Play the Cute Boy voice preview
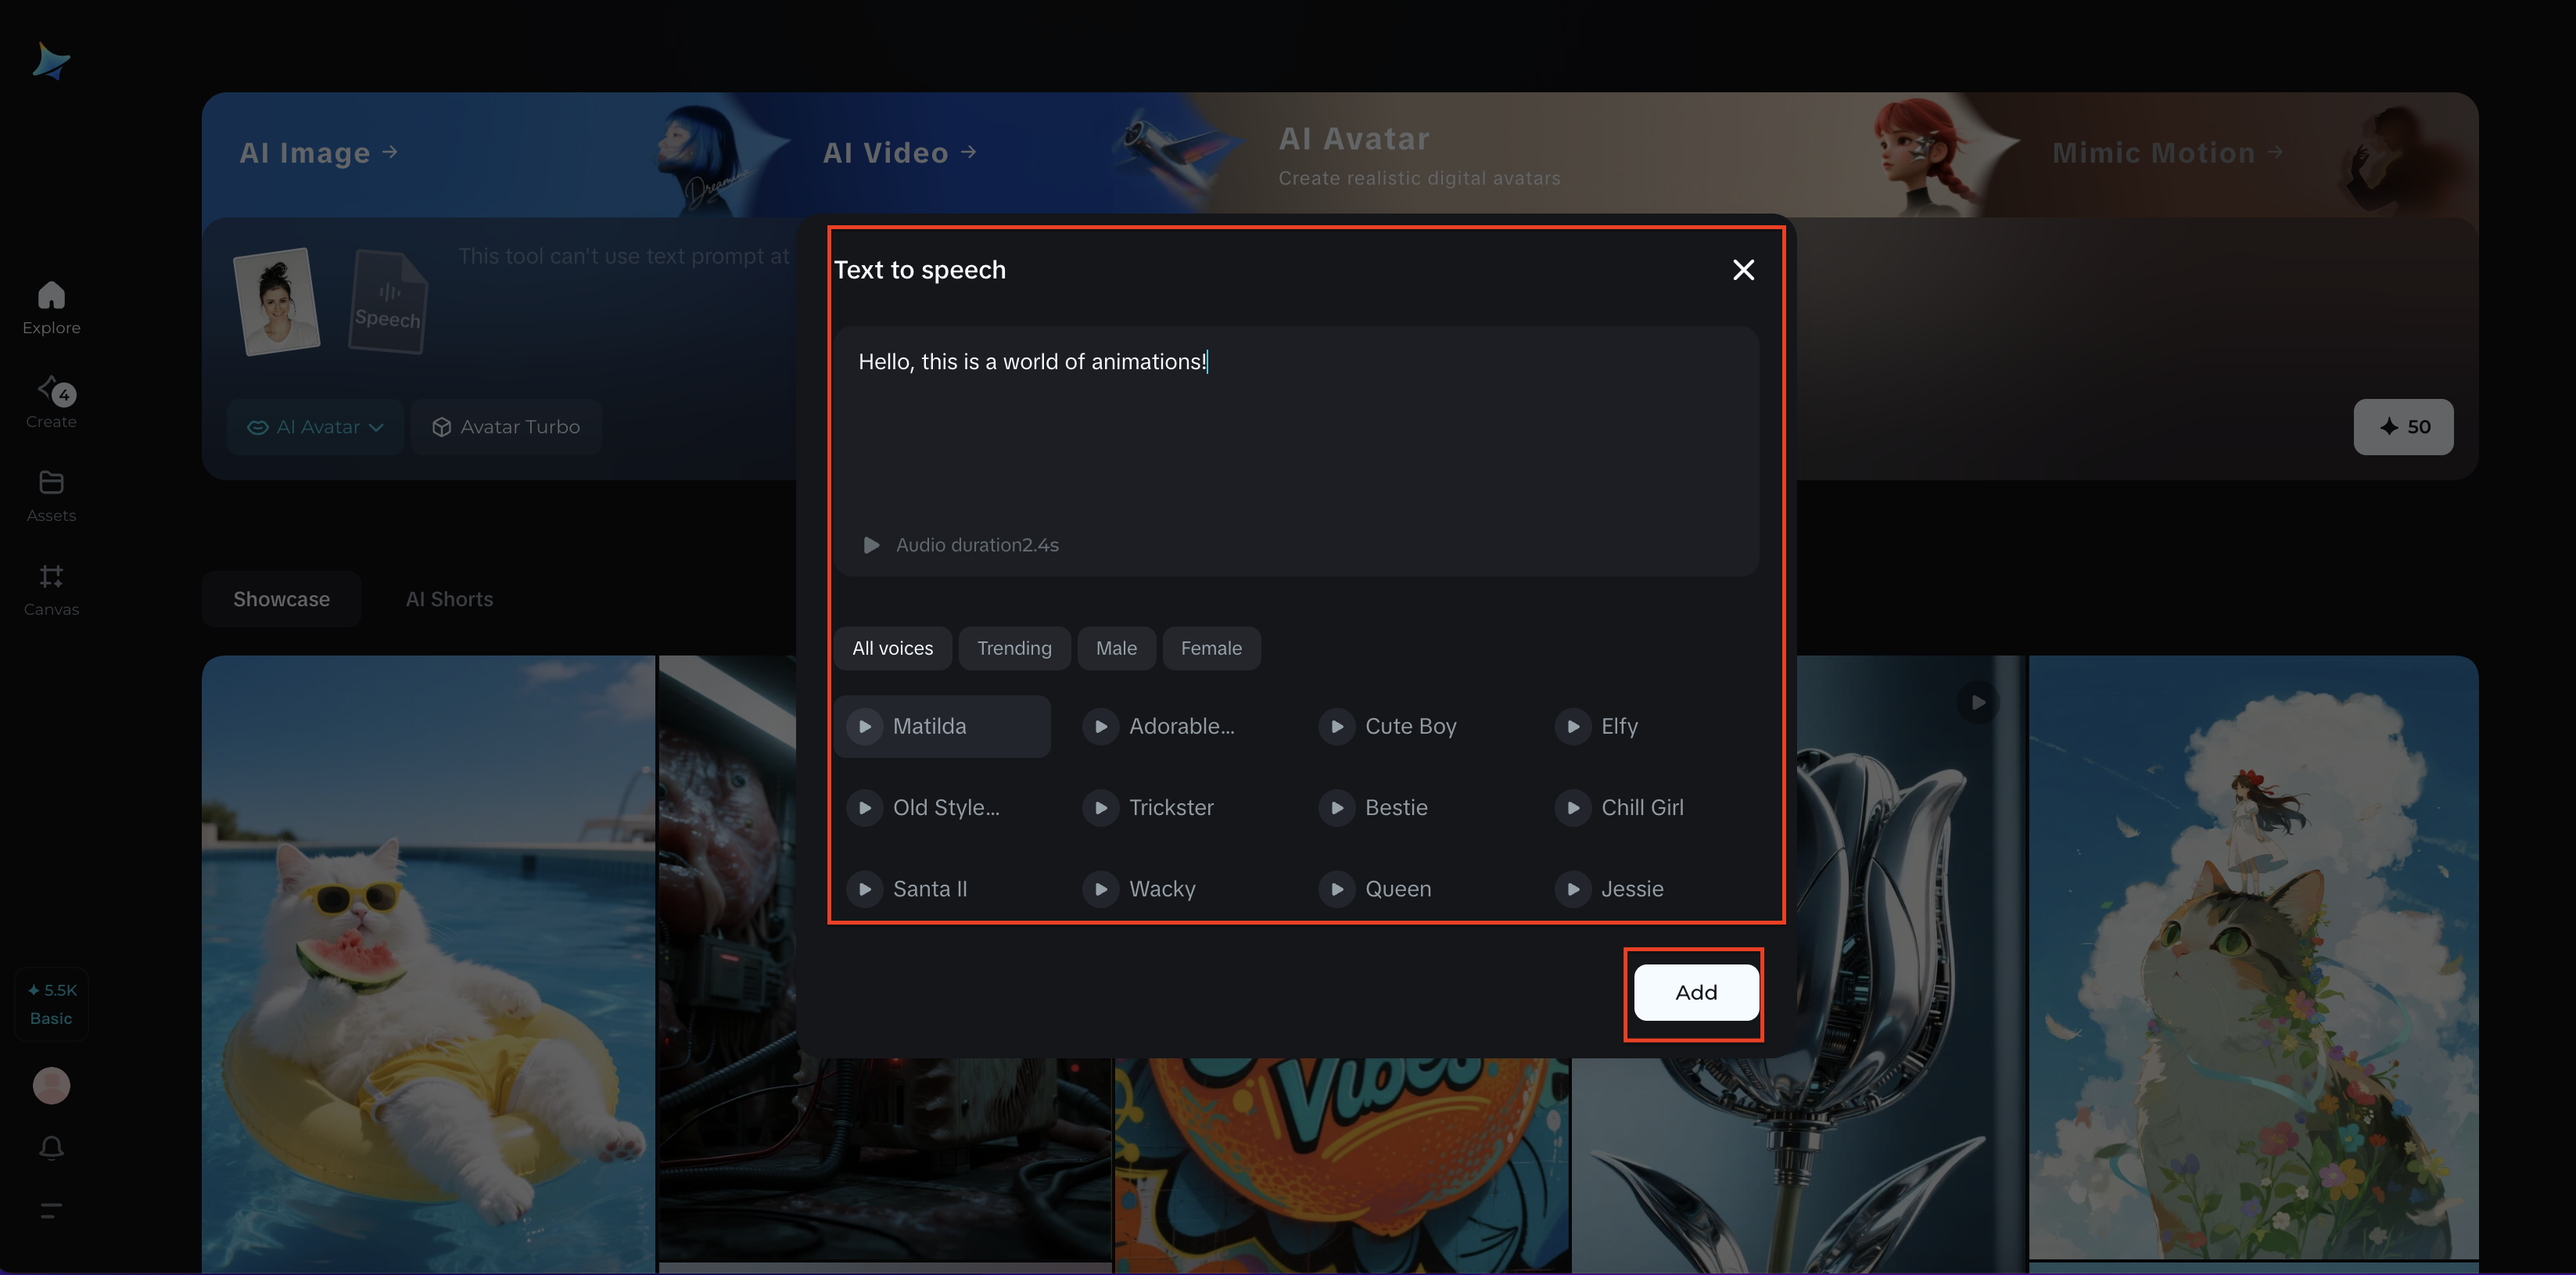This screenshot has height=1275, width=2576. tap(1337, 726)
